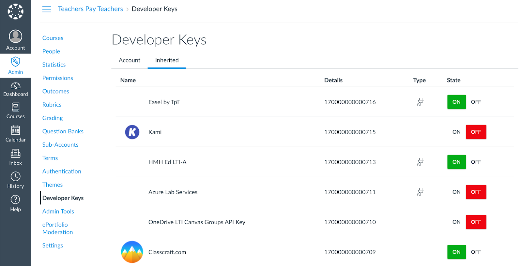Click the Details column header
The width and height of the screenshot is (522, 266).
333,80
